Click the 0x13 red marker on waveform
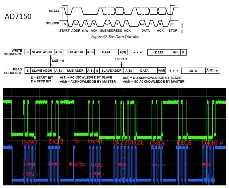229x188 pixels. click(x=55, y=142)
